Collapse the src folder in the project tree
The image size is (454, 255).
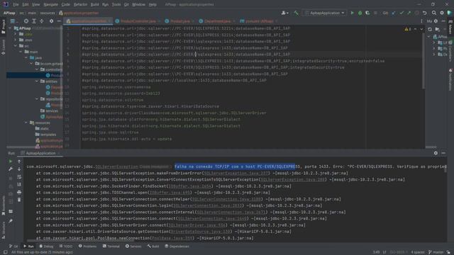point(16,45)
